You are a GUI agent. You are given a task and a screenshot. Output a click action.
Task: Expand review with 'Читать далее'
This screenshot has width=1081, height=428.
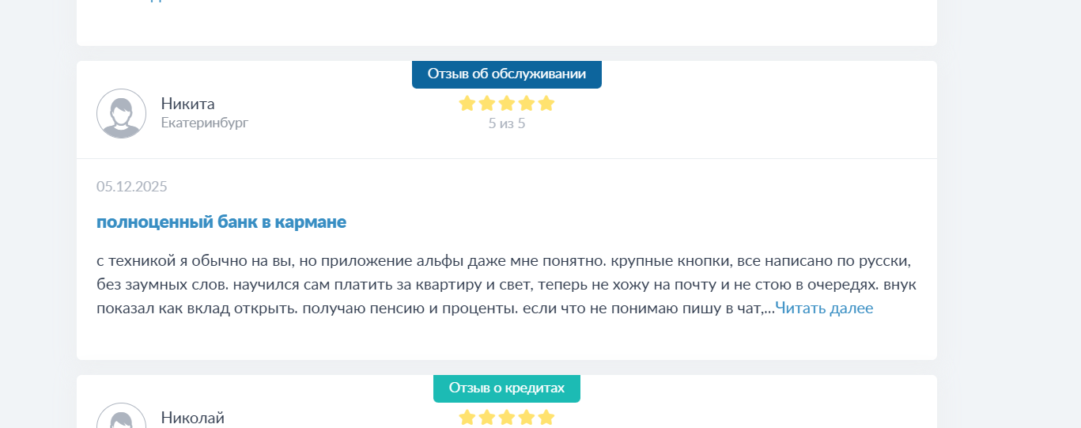824,309
